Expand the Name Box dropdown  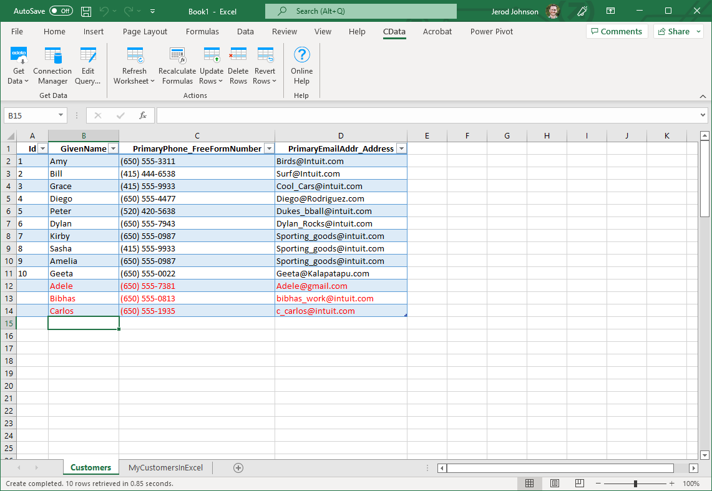(61, 115)
